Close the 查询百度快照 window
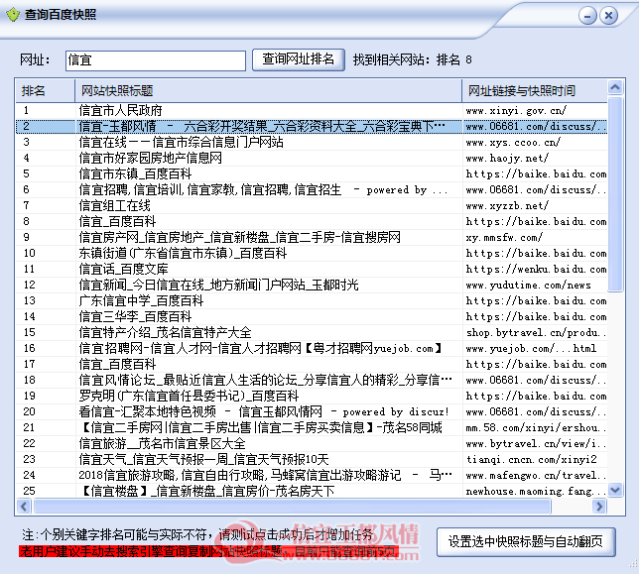 (608, 16)
